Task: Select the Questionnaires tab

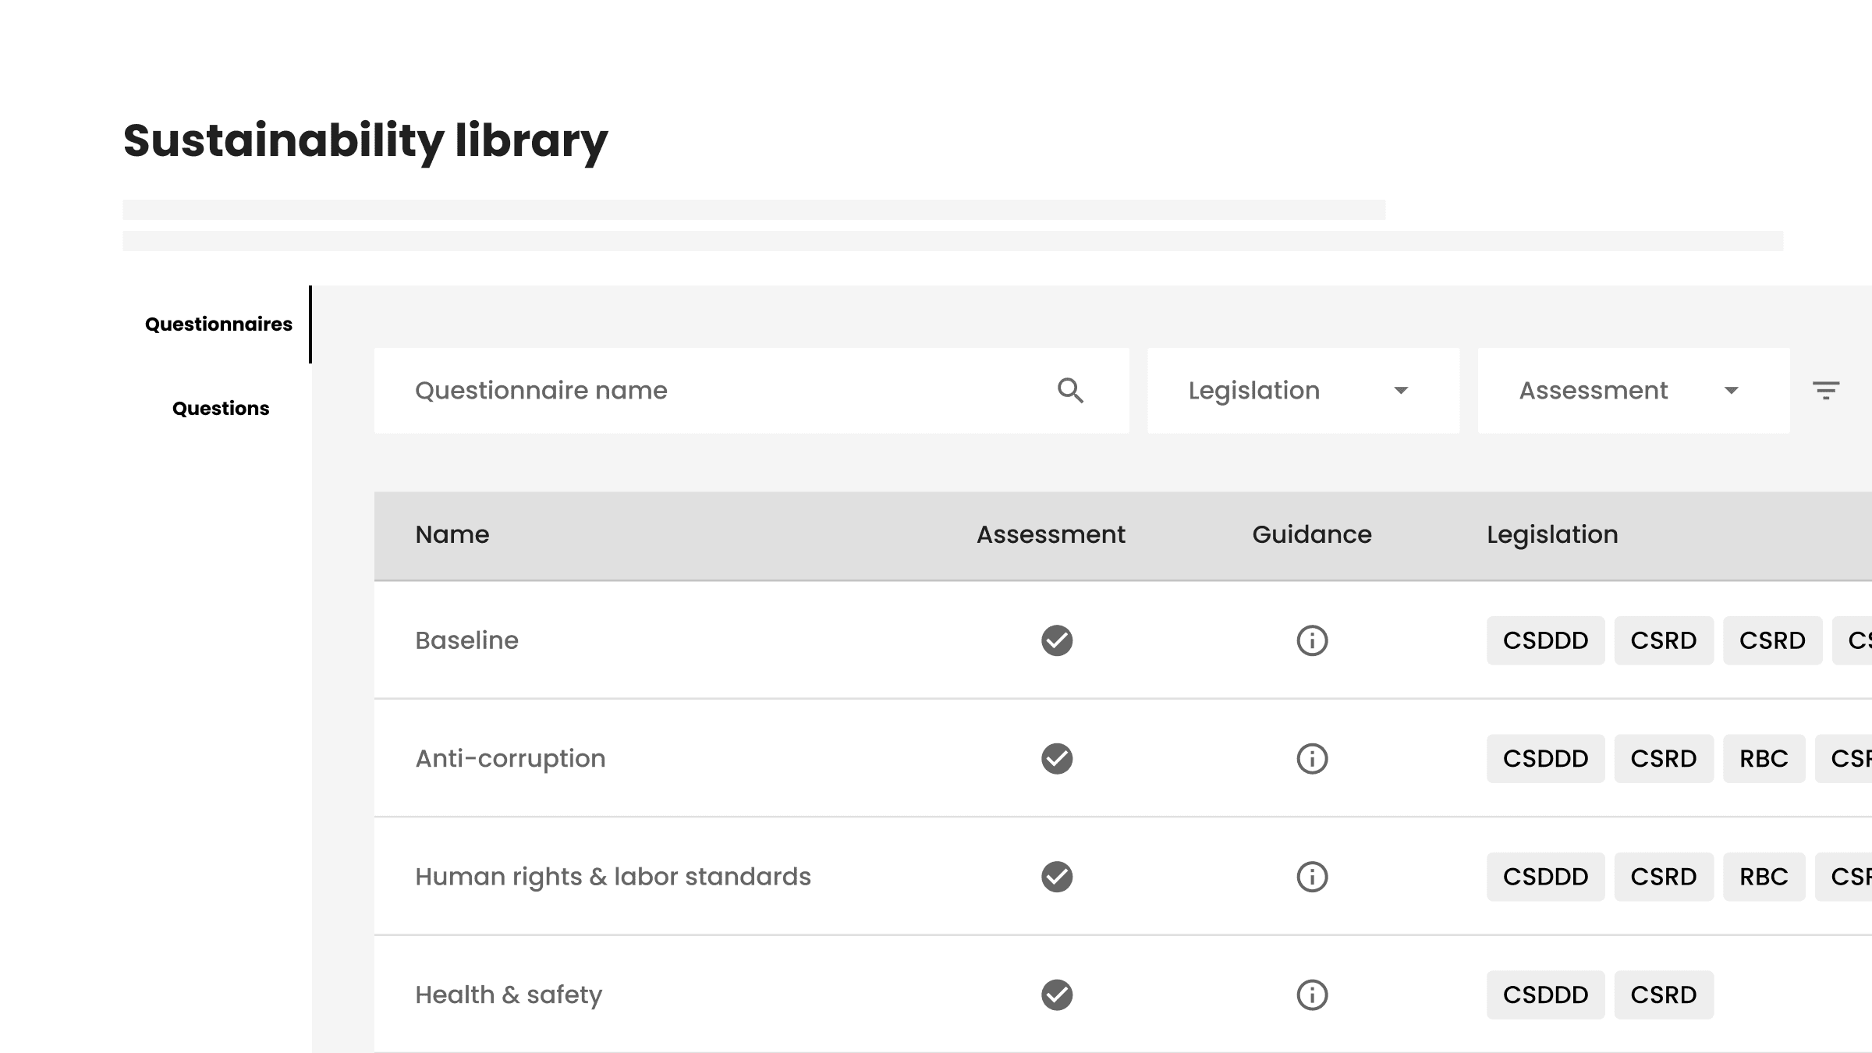Action: (218, 324)
